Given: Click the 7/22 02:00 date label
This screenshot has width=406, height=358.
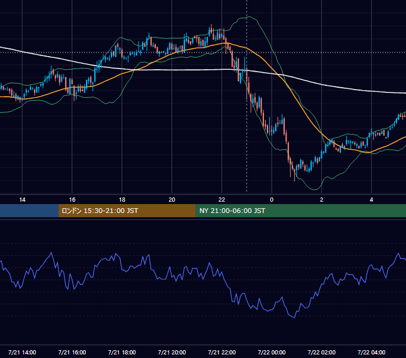Looking at the screenshot, I should (322, 352).
